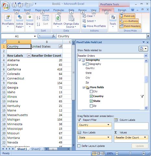Viewport: 151px width, 156px height.
Task: Enable Defer Layout Update
Action: (79, 146)
